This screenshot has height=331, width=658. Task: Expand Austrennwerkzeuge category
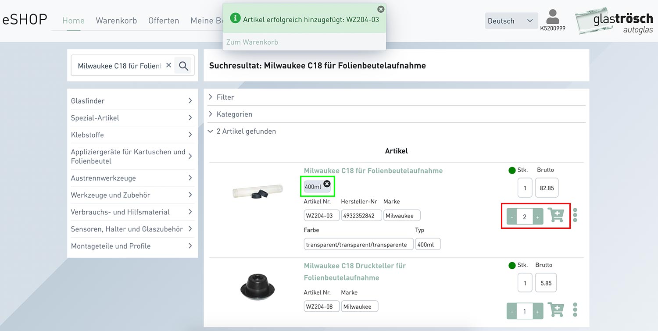pos(132,178)
